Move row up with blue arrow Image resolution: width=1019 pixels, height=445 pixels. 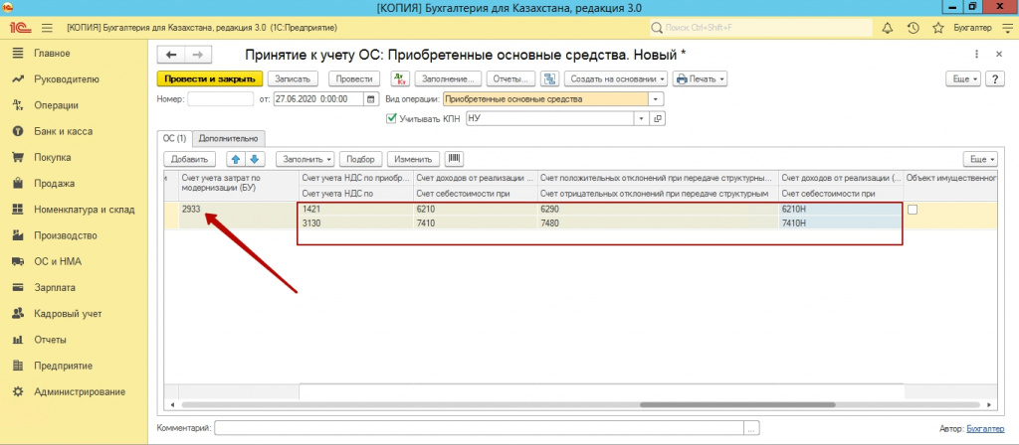click(x=237, y=159)
